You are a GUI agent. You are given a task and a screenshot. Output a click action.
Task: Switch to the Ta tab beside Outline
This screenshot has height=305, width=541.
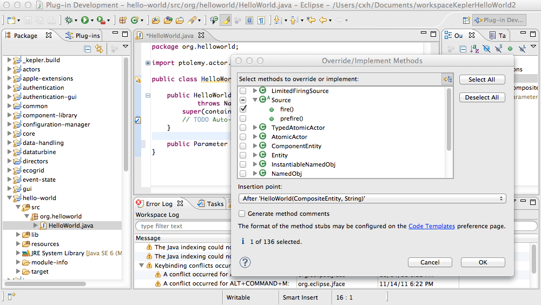(498, 36)
